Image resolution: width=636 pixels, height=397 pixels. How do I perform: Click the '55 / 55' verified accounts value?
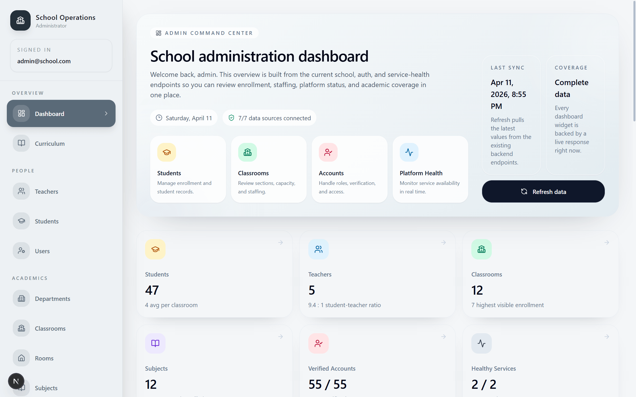[327, 384]
